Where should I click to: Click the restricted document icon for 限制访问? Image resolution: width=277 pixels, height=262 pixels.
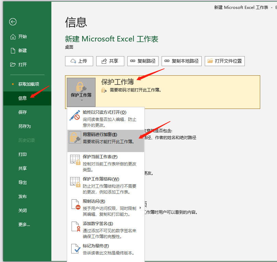pos(76,204)
